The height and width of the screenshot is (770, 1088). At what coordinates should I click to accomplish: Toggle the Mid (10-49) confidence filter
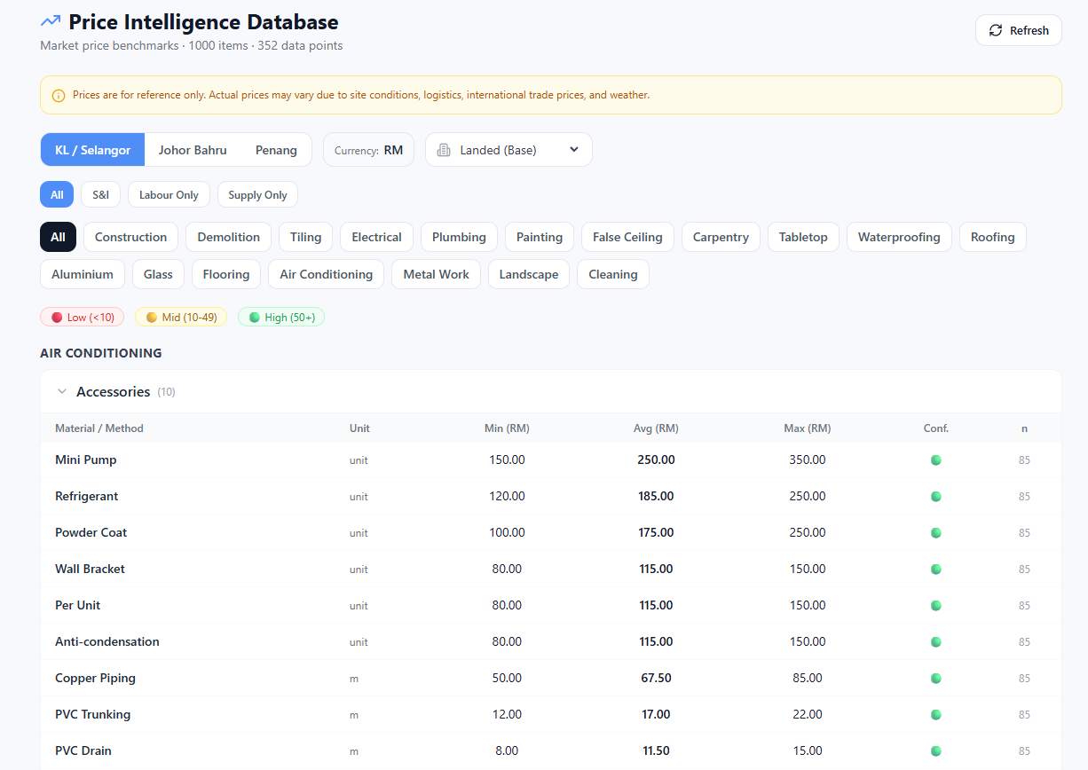pos(181,317)
